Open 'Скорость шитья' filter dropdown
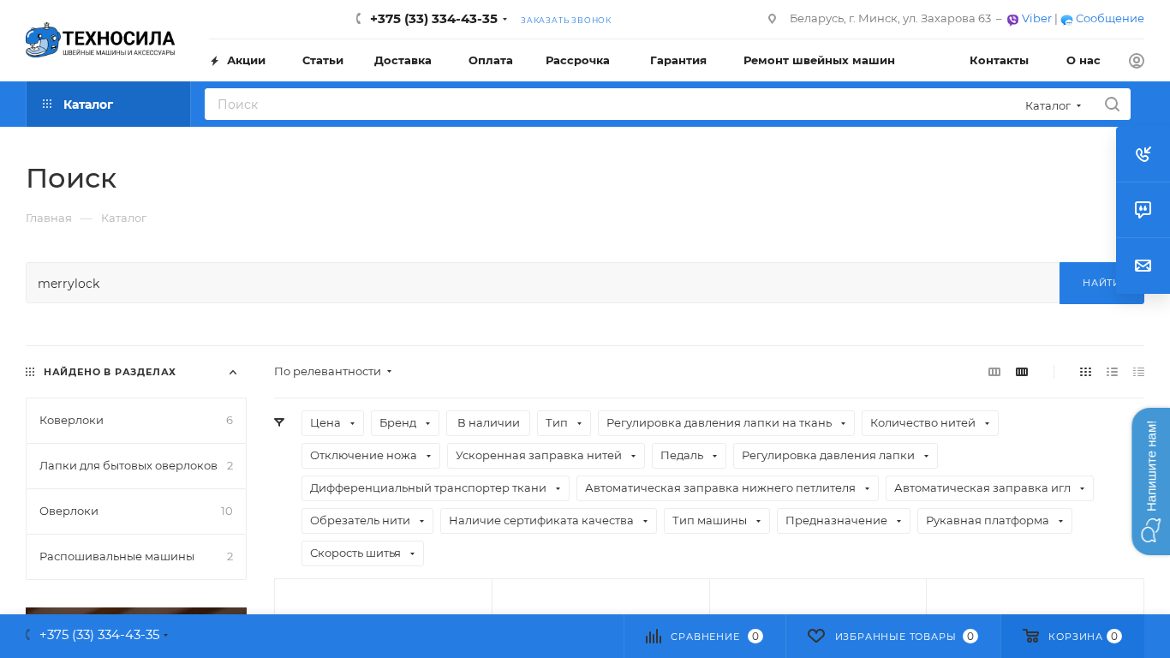Image resolution: width=1170 pixels, height=658 pixels. click(x=362, y=553)
